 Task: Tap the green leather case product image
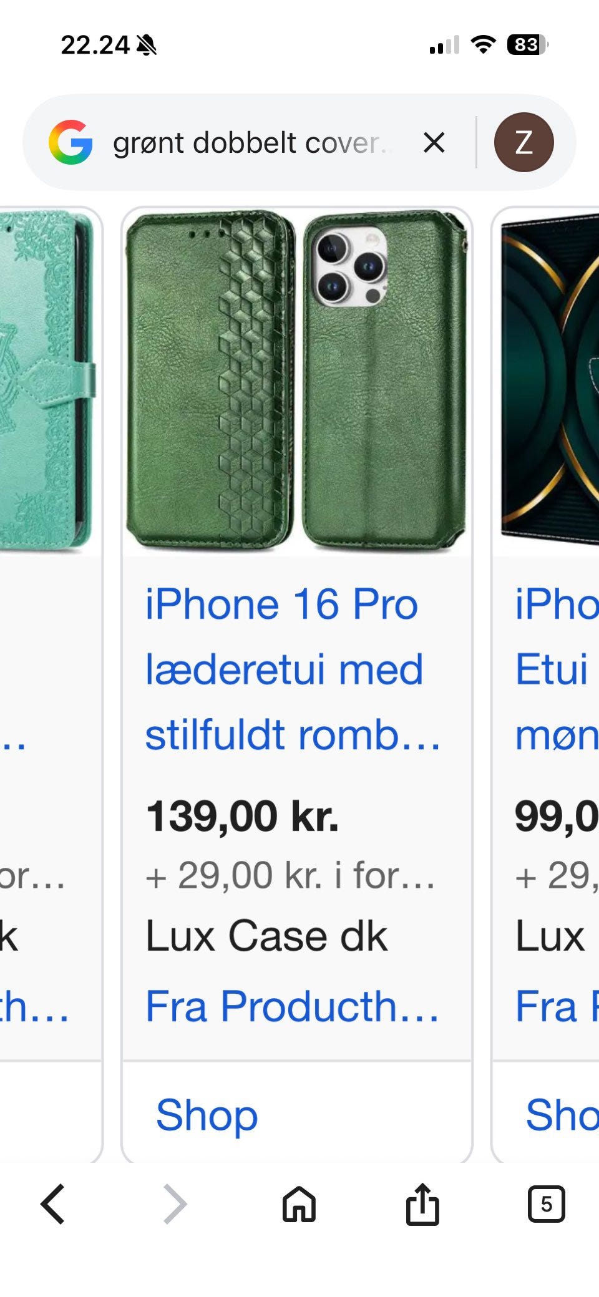pos(297,381)
